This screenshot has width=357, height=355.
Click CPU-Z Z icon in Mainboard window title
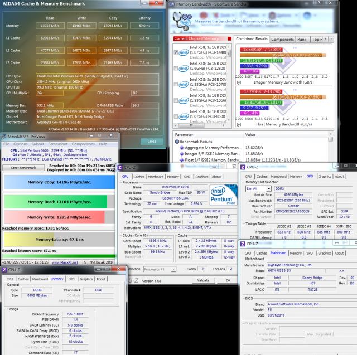[243, 244]
